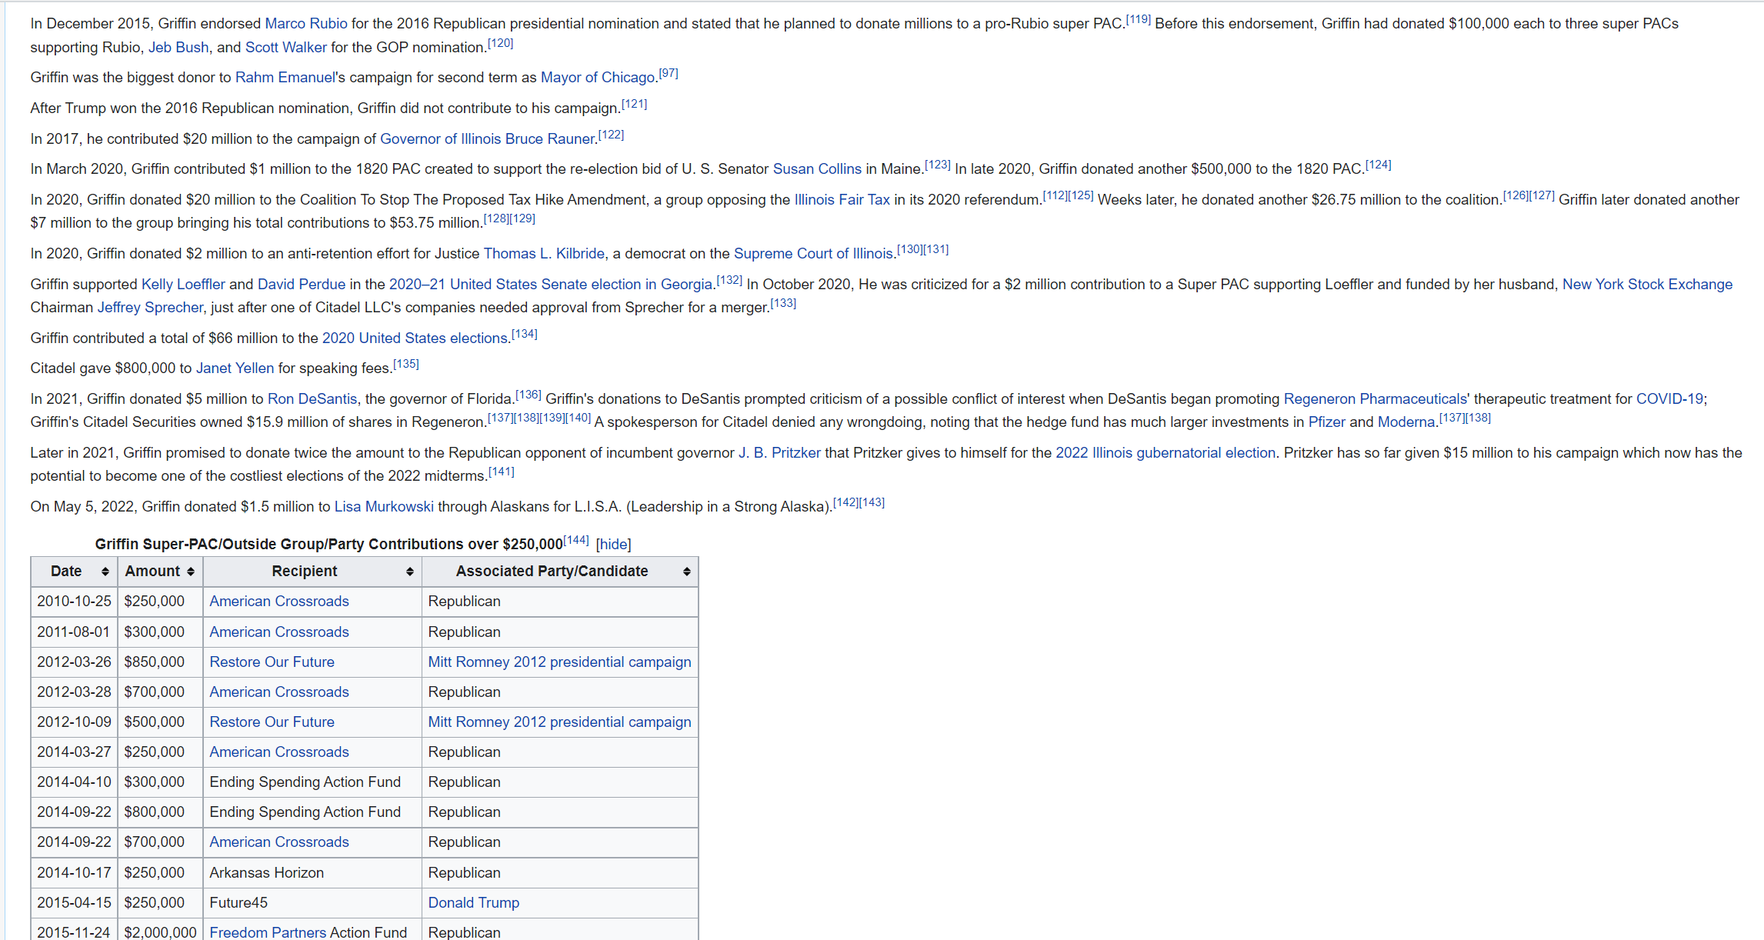Screen dimensions: 1764x940
Task: Open the Illinois Fair Tax link
Action: click(x=842, y=200)
